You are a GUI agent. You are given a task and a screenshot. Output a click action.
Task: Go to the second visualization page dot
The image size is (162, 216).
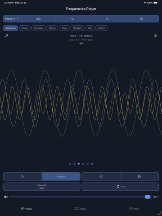(x=74, y=164)
